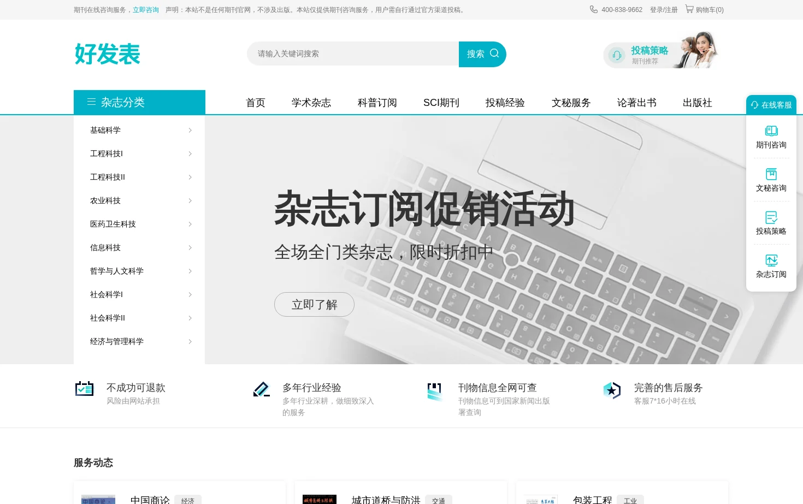Select 社会科学II category row
The image size is (803, 504).
pyautogui.click(x=139, y=318)
